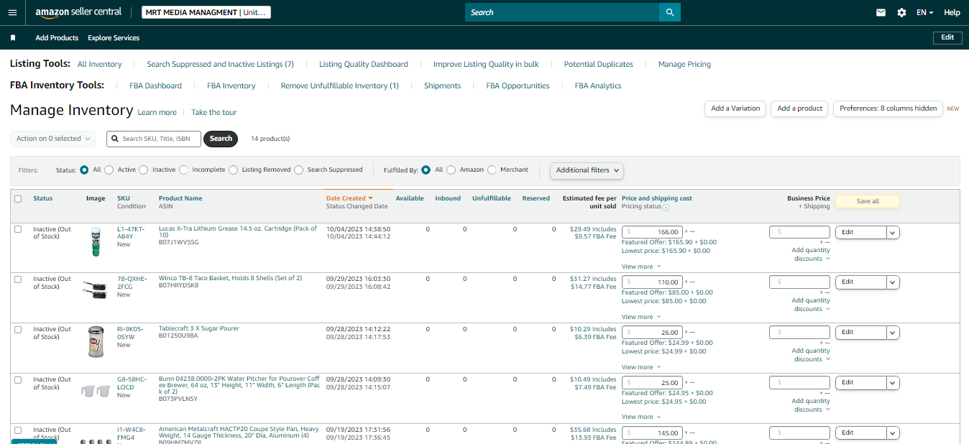
Task: Click the Amazon Seller Central logo
Action: tap(78, 12)
